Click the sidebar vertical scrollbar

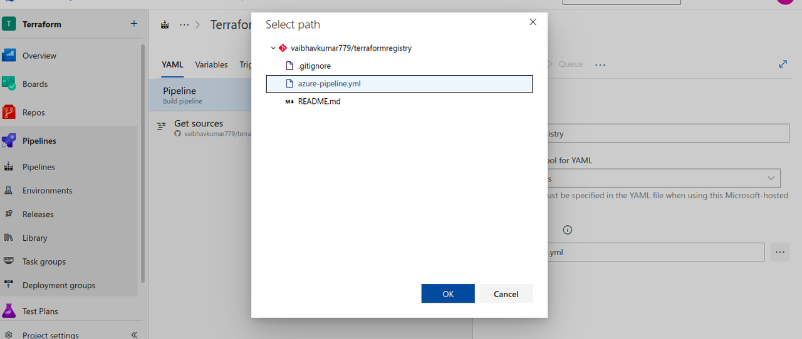point(143,163)
